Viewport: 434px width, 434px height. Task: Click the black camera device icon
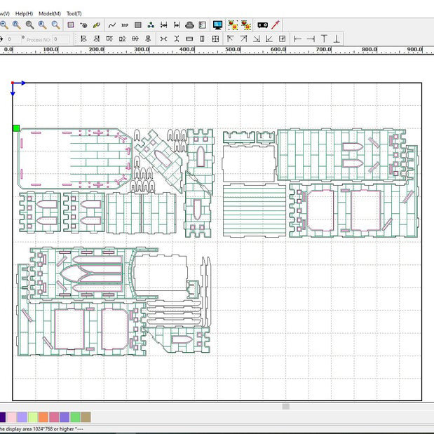(262, 25)
